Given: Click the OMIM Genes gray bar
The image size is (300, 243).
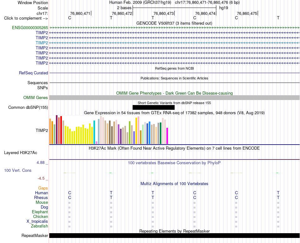Looking at the screenshot, I should point(174,97).
